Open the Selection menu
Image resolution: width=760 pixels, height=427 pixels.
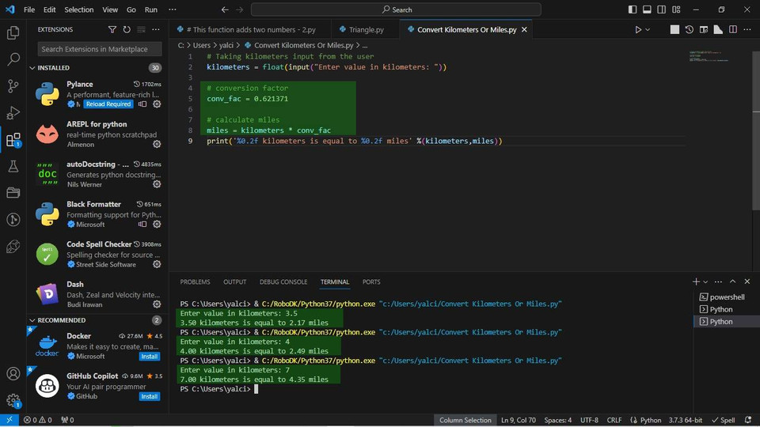pos(78,9)
